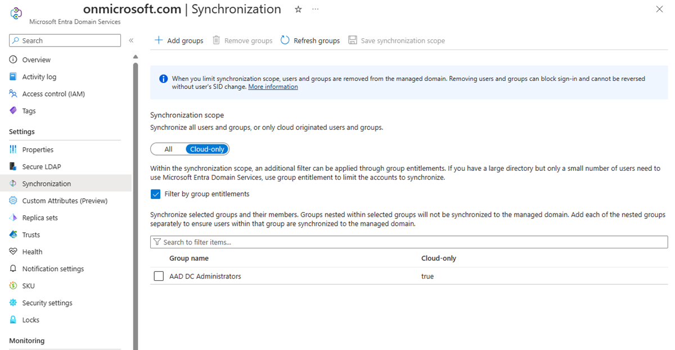This screenshot has height=350, width=675.
Task: Uncheck Filter by group entitlements
Action: [x=155, y=194]
